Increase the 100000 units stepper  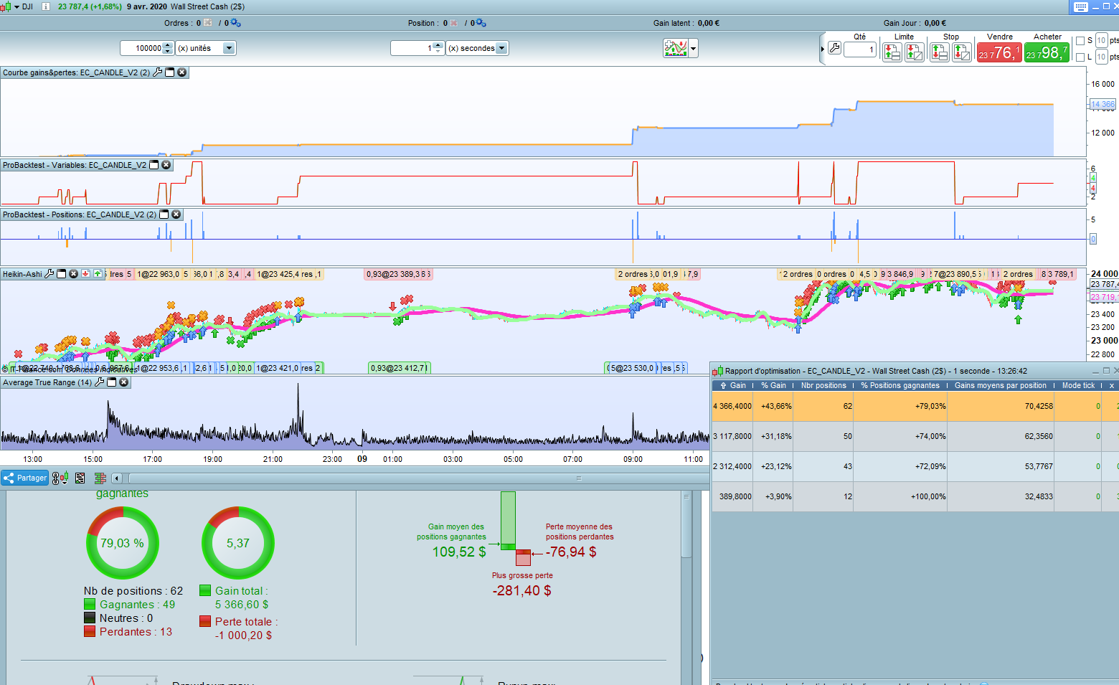pyautogui.click(x=168, y=45)
